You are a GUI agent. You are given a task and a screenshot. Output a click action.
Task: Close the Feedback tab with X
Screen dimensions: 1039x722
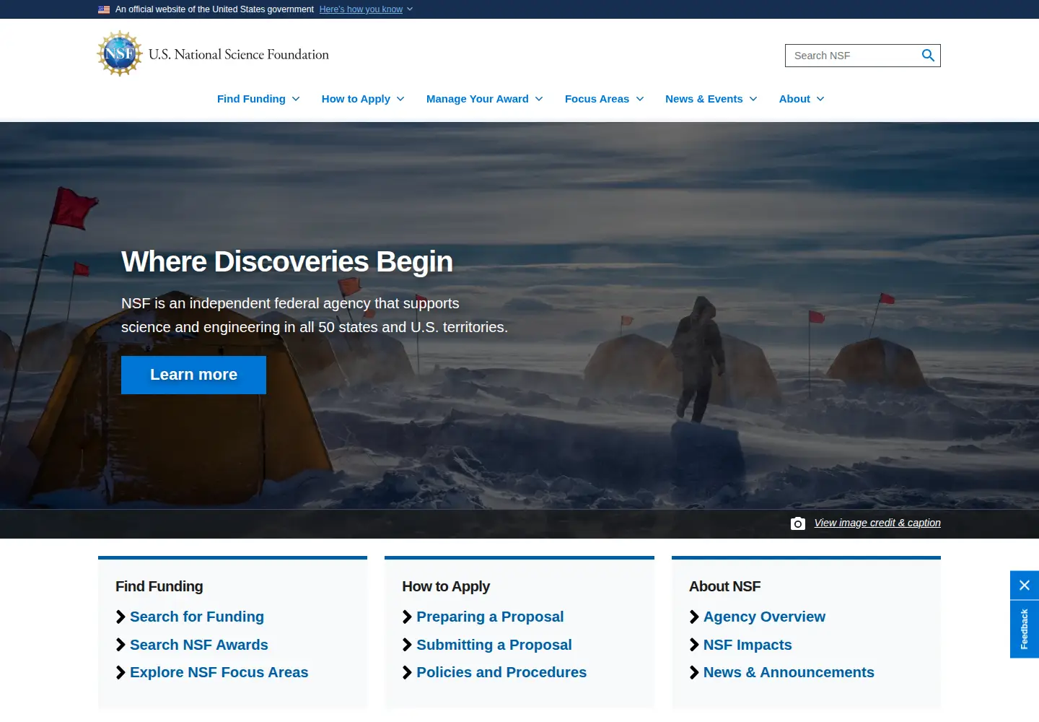(x=1025, y=586)
